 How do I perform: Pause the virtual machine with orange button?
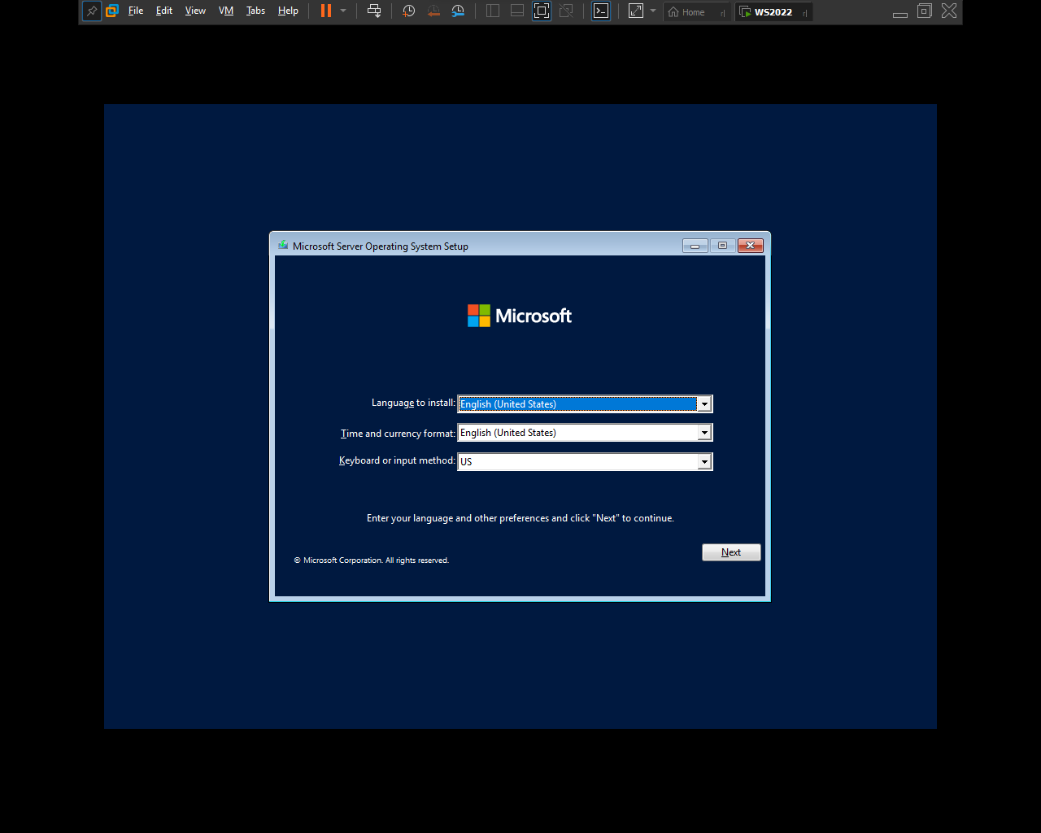(326, 11)
